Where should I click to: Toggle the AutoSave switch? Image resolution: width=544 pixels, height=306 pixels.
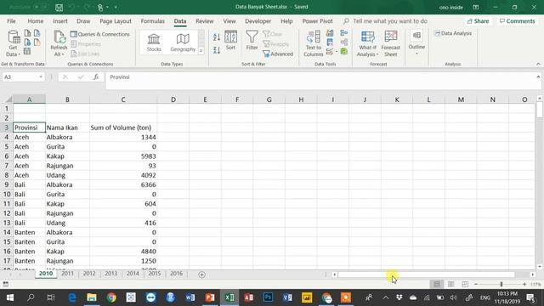pyautogui.click(x=40, y=7)
